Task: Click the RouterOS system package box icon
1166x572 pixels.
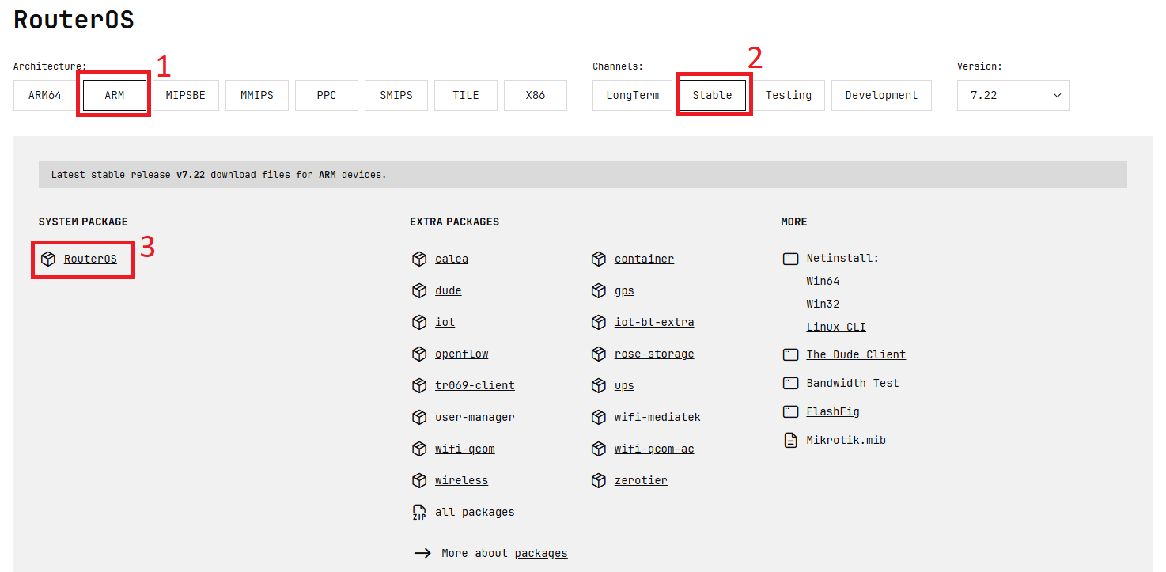Action: tap(48, 259)
